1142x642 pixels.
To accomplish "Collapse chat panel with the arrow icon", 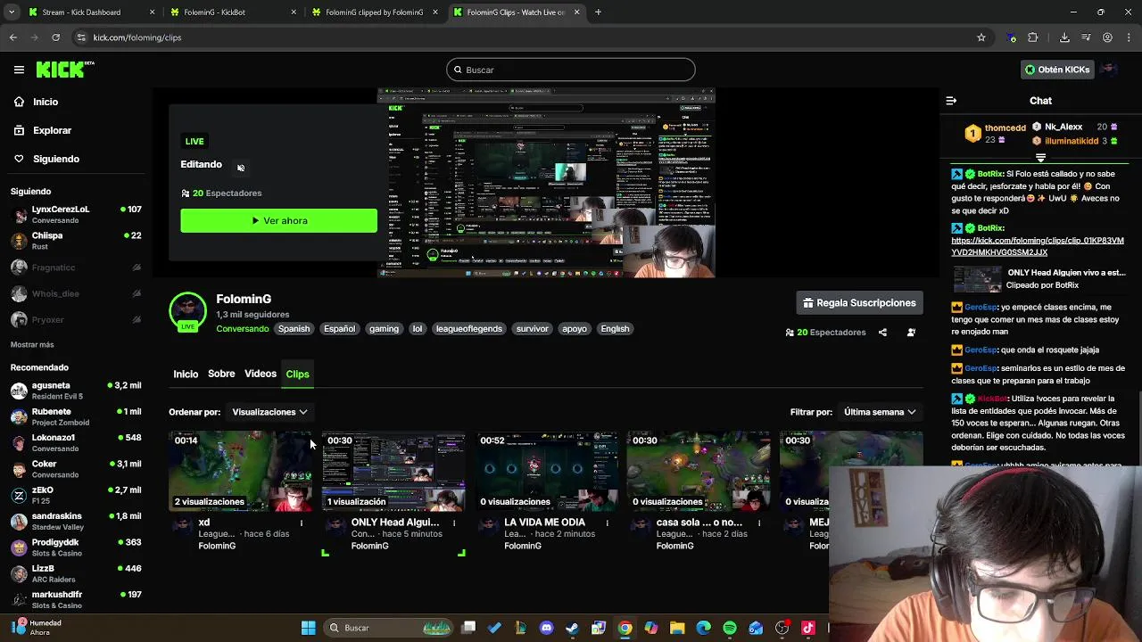I will [951, 101].
